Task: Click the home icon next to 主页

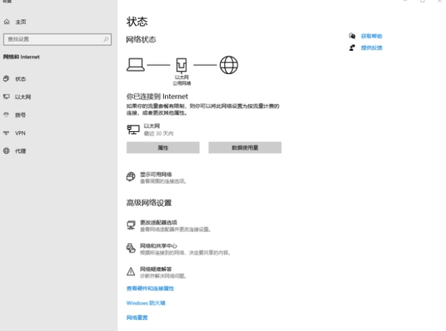Action: 7,22
